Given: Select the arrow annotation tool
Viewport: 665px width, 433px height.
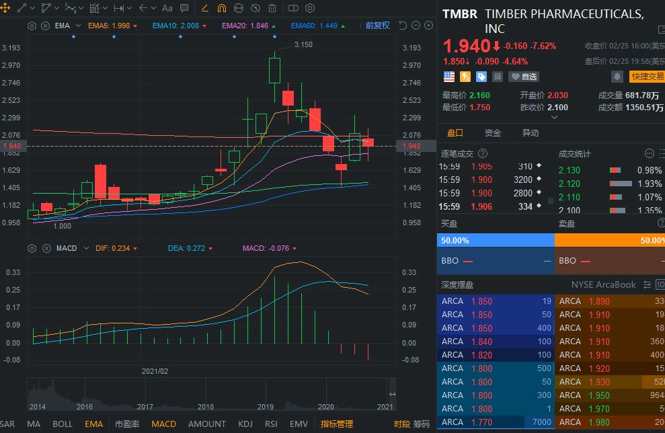Looking at the screenshot, I should 143,7.
